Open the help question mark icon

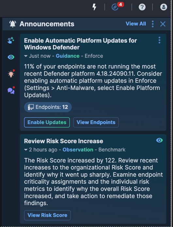click(x=142, y=7)
